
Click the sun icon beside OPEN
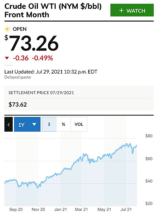click(x=7, y=29)
